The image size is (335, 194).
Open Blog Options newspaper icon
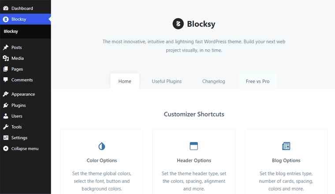[x=286, y=146]
